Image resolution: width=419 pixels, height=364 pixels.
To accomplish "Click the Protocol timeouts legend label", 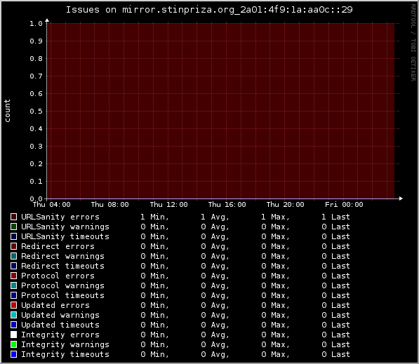I will pyautogui.click(x=62, y=295).
